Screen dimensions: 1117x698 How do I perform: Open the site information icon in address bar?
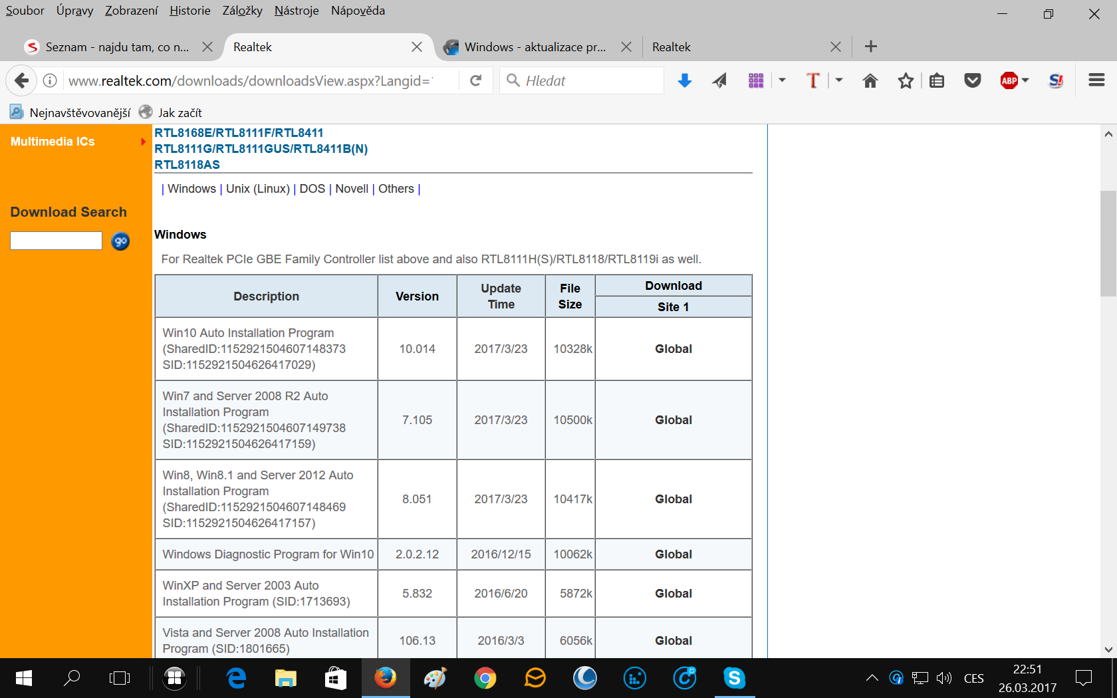point(50,80)
